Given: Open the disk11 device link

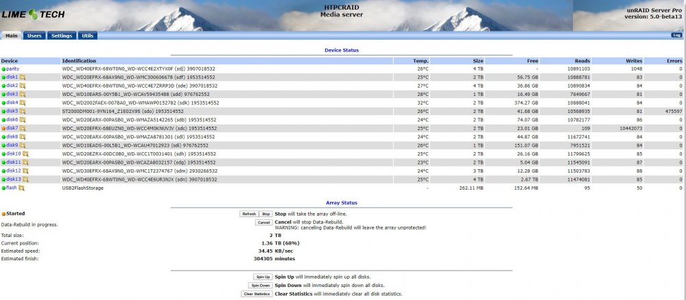Looking at the screenshot, I should (14, 162).
